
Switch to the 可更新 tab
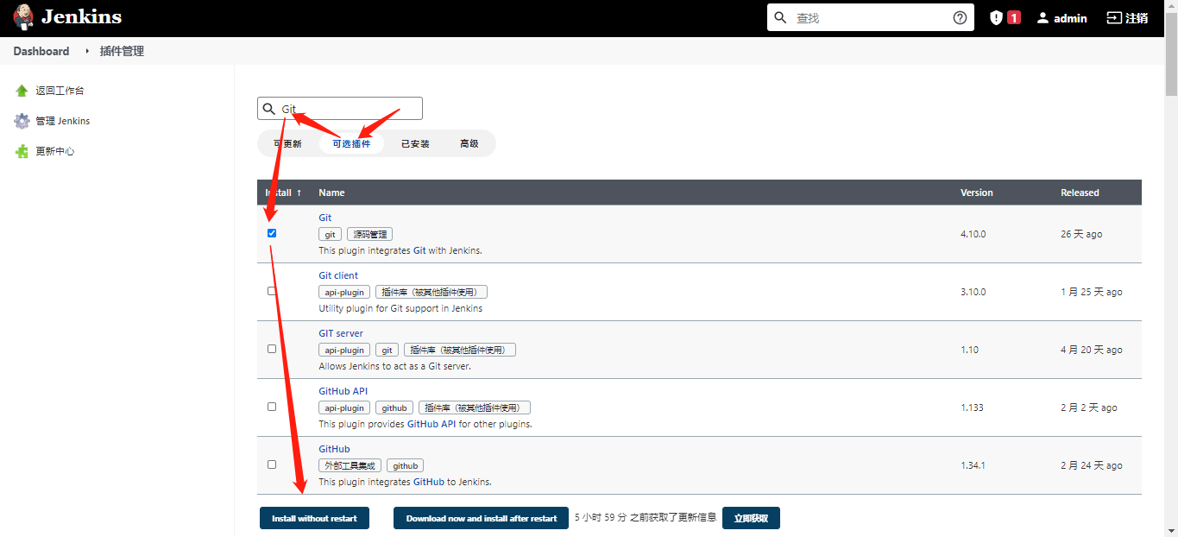(x=288, y=143)
